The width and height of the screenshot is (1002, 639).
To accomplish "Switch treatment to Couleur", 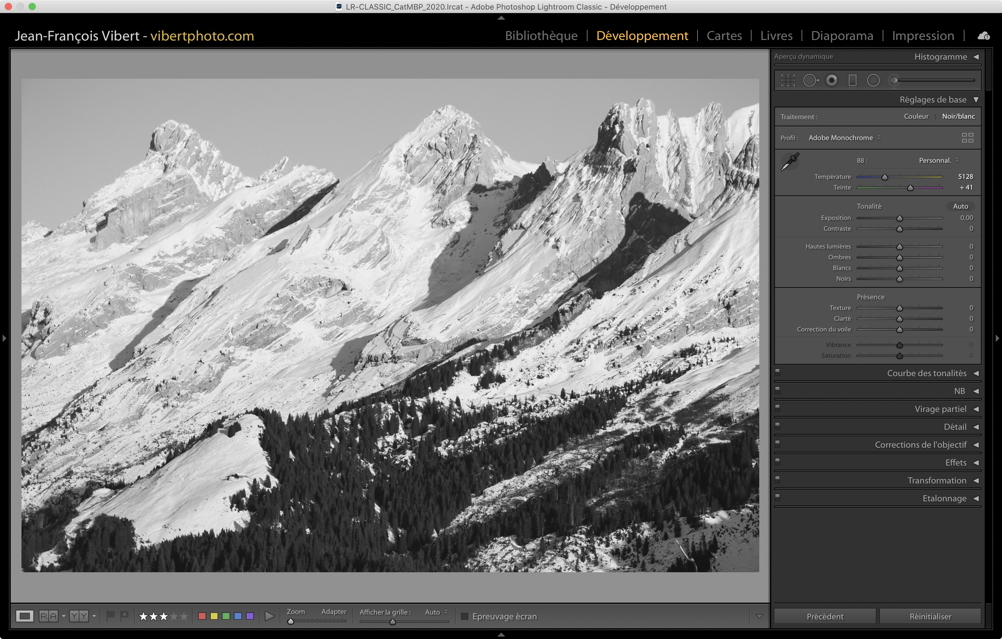I will tap(916, 117).
